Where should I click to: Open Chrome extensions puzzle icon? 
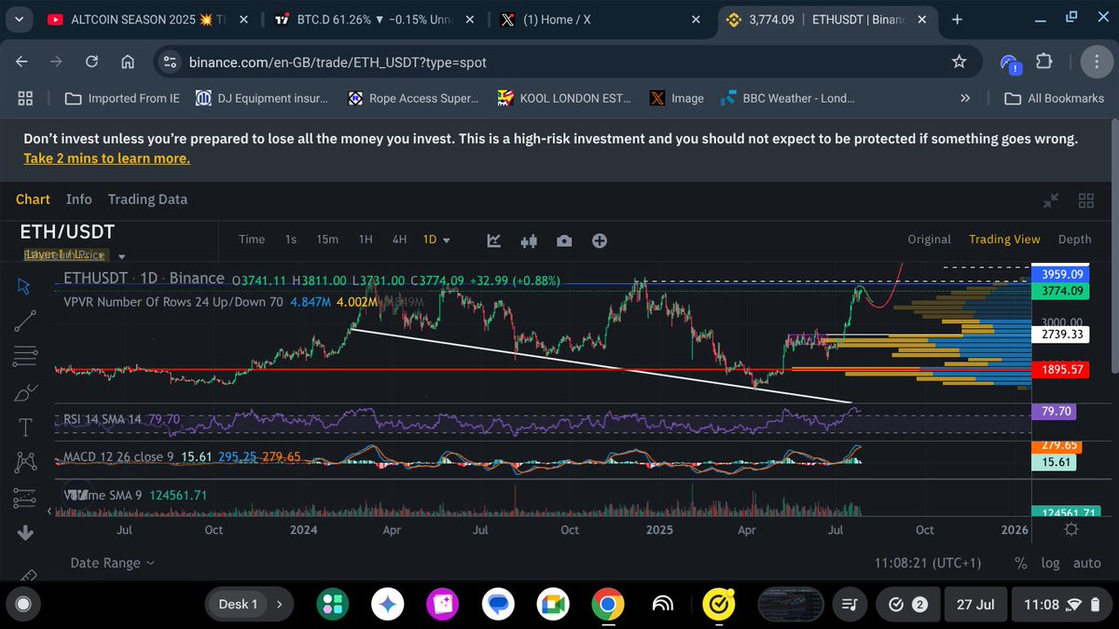click(1044, 62)
